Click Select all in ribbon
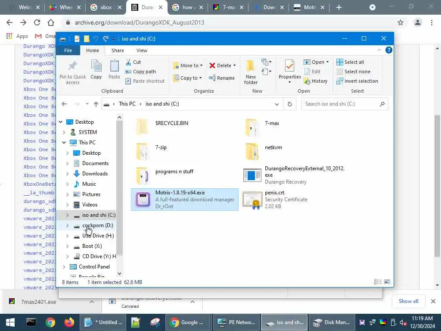Image resolution: width=441 pixels, height=331 pixels. point(351,62)
